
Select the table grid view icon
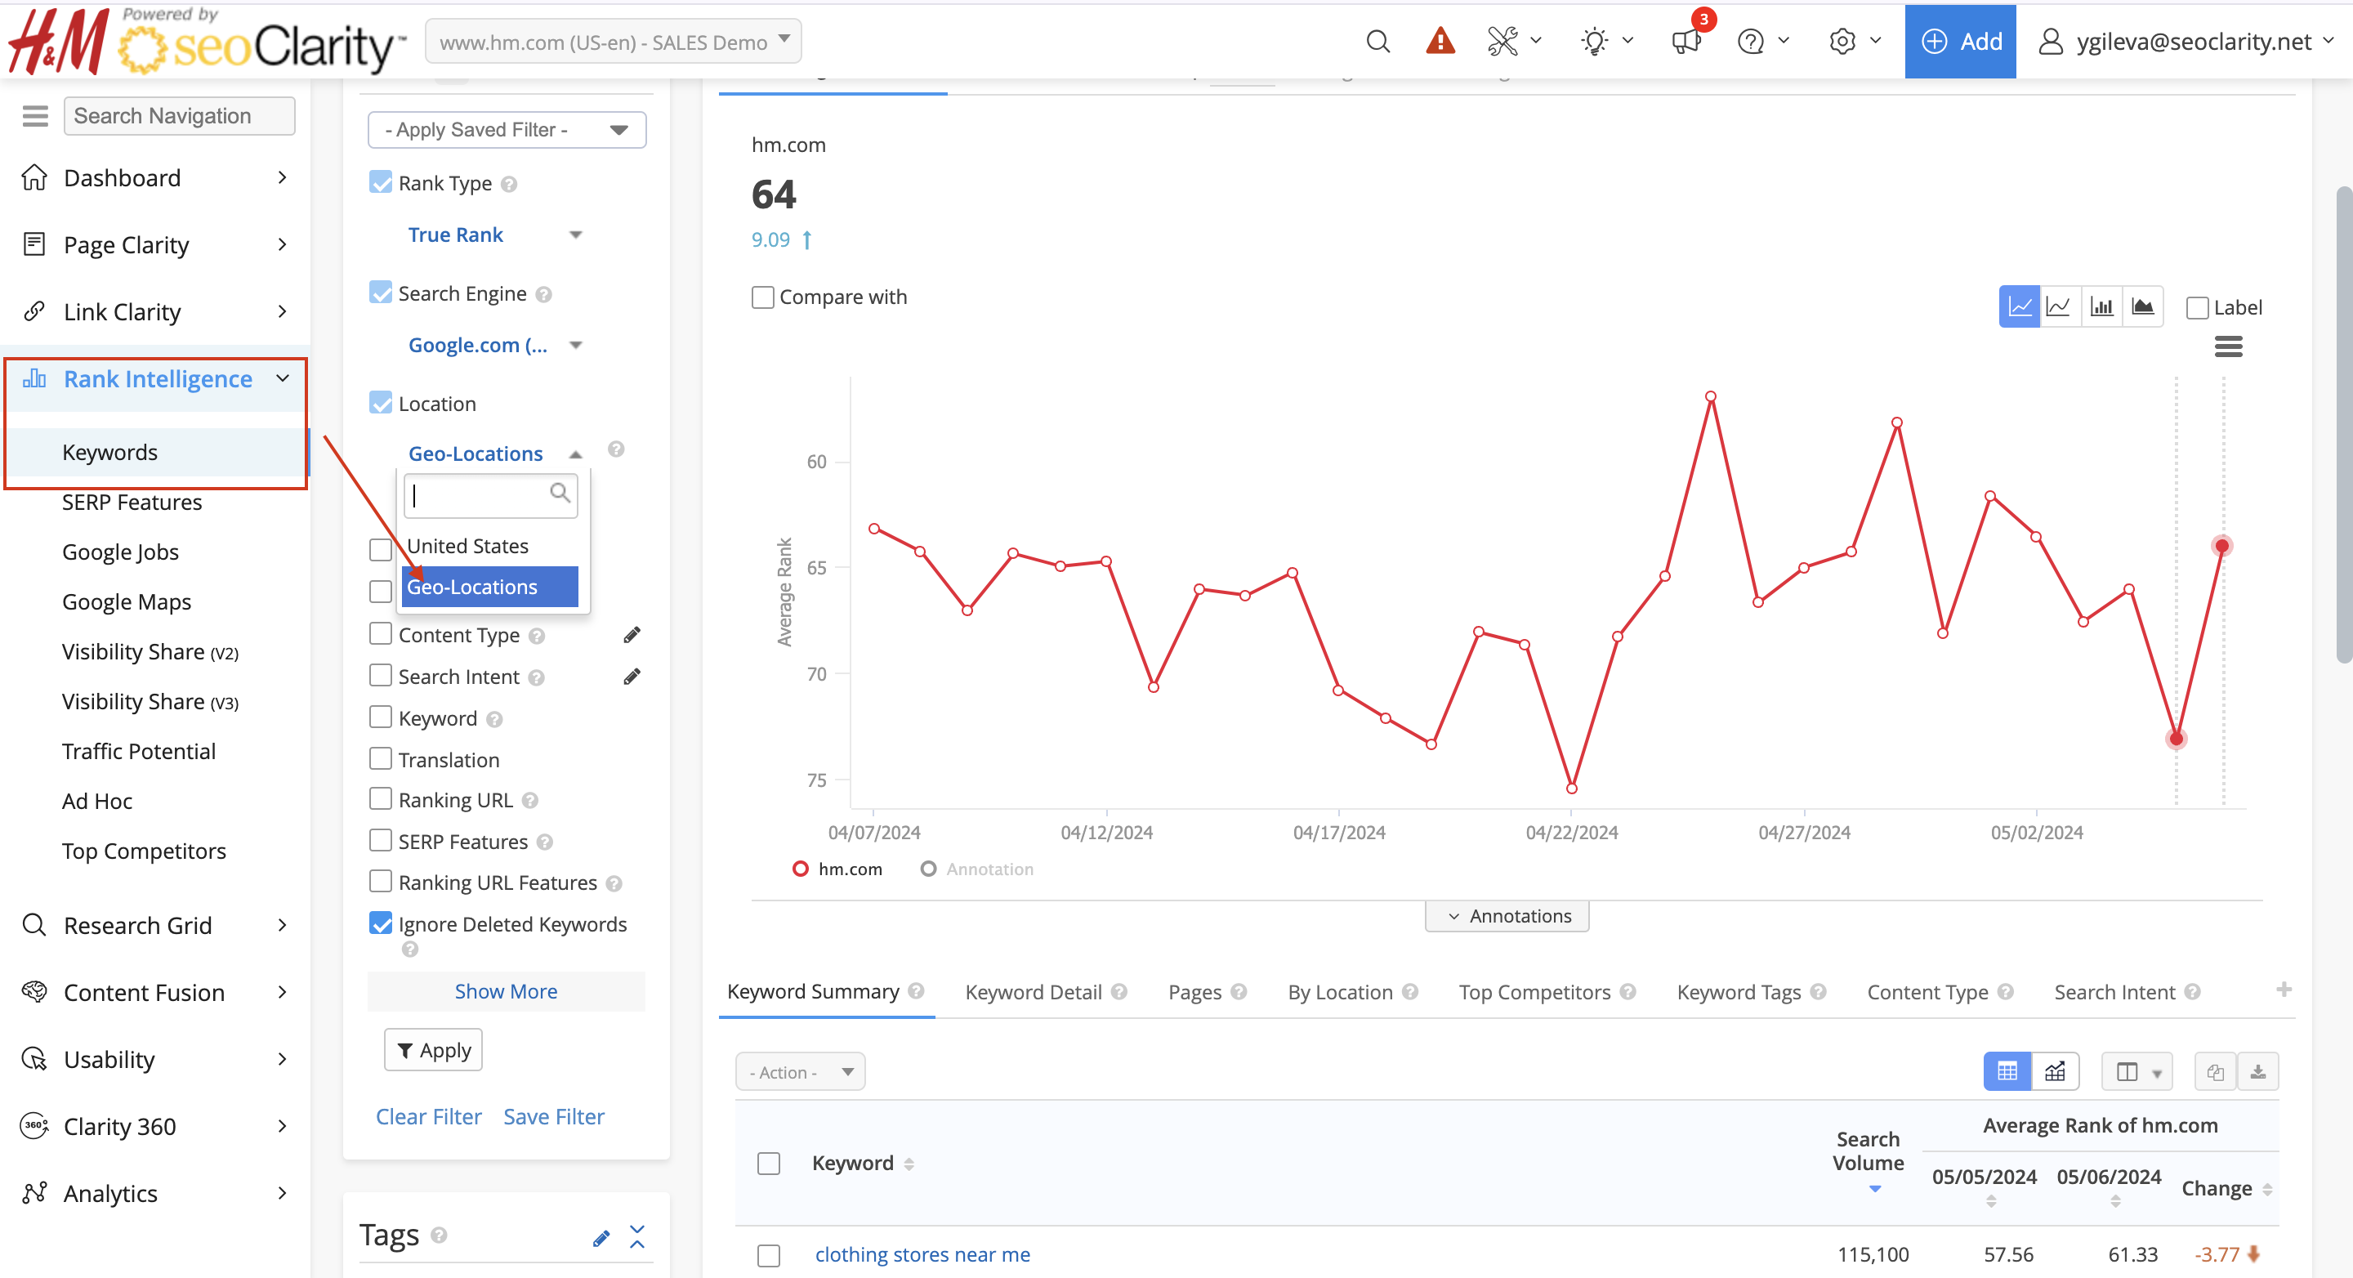(2007, 1071)
